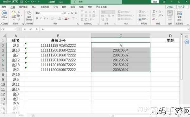Image resolution: width=190 pixels, height=117 pixels.
Task: Click the Undo arrow icon
Action: coord(26,2)
